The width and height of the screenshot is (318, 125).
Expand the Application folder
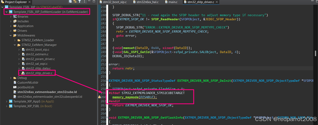(x=10, y=26)
